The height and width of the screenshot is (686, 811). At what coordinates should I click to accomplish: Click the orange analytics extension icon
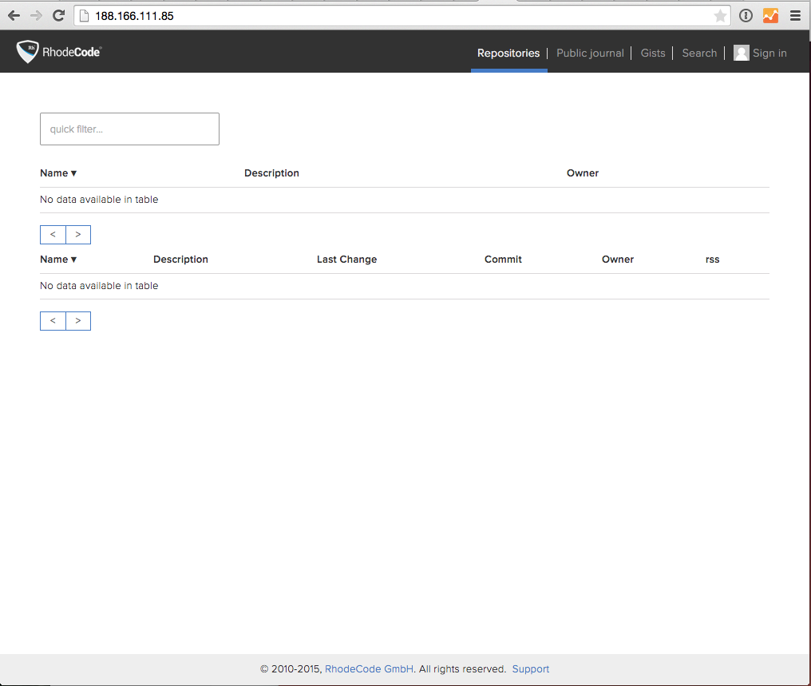[x=770, y=15]
